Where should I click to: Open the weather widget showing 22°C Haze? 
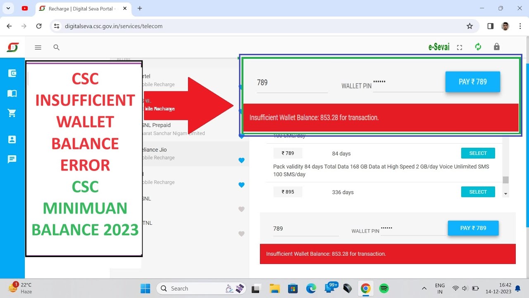pyautogui.click(x=21, y=288)
